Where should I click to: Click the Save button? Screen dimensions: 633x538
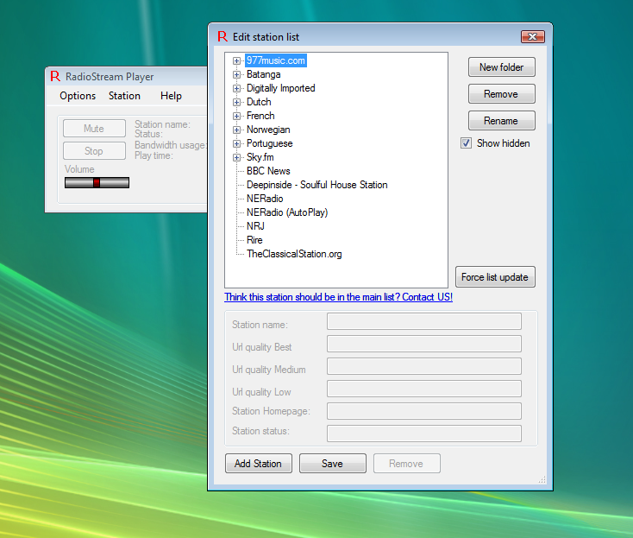(333, 463)
